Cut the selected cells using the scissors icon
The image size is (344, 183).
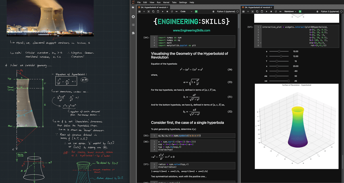pyautogui.click(x=149, y=11)
